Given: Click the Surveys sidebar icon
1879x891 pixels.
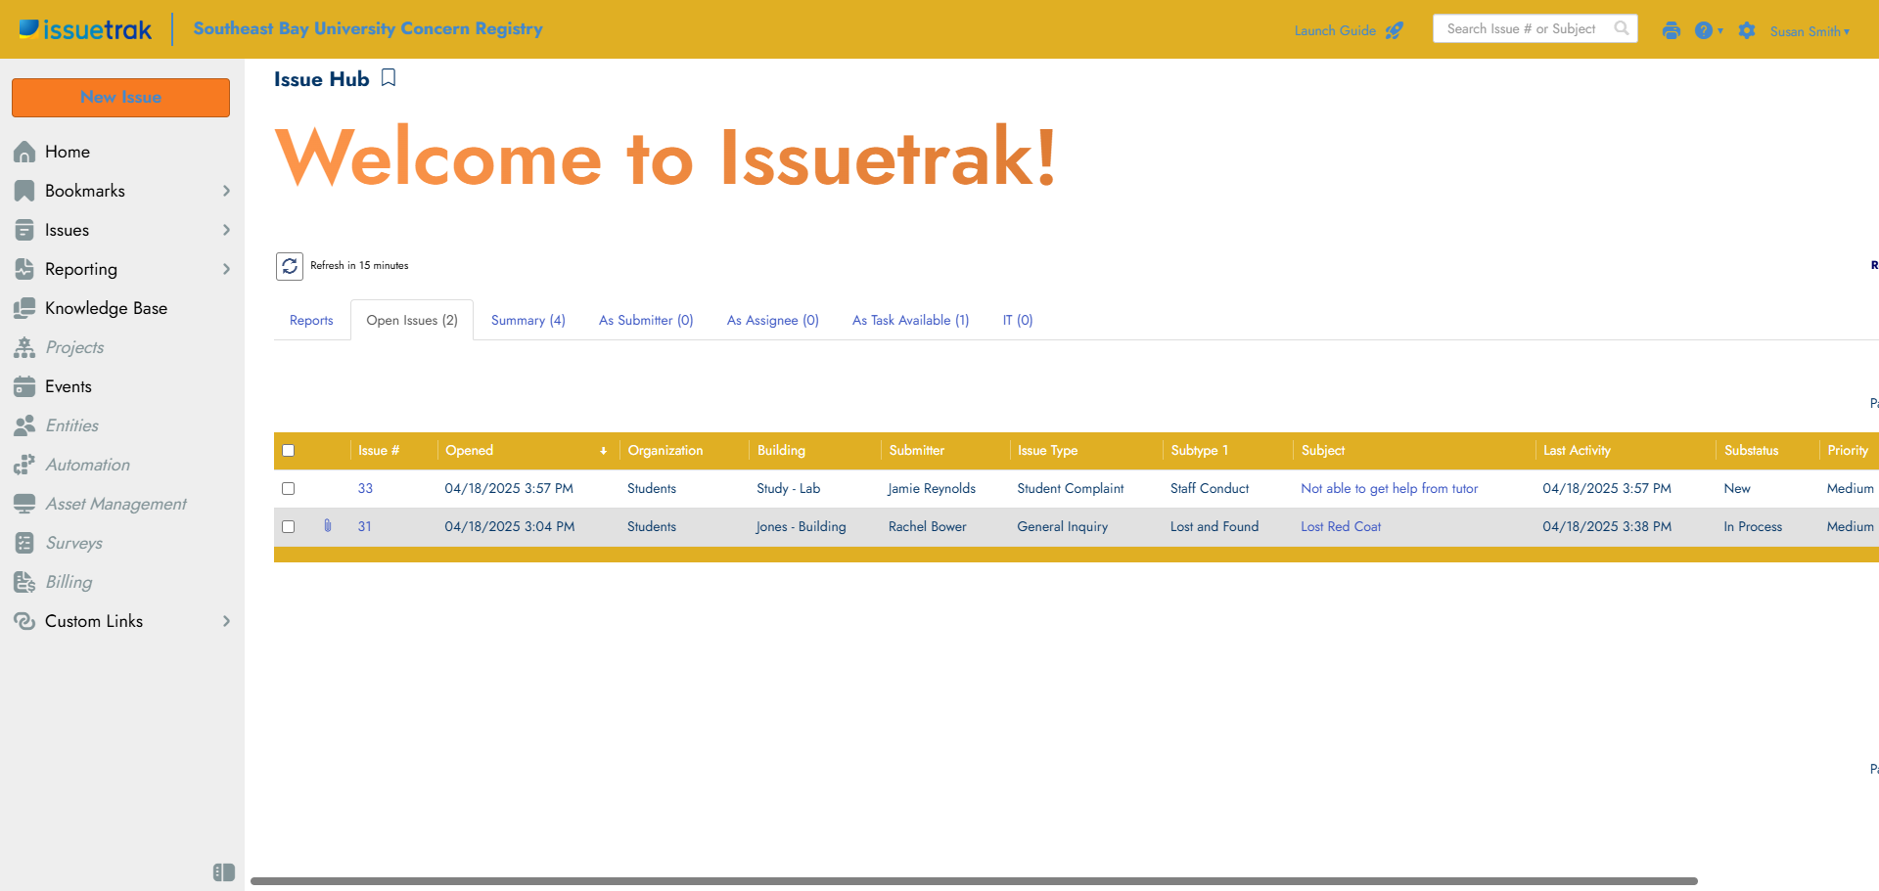Looking at the screenshot, I should [24, 543].
